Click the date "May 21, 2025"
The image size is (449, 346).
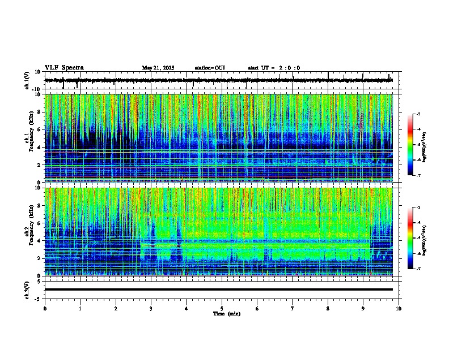[x=158, y=68]
